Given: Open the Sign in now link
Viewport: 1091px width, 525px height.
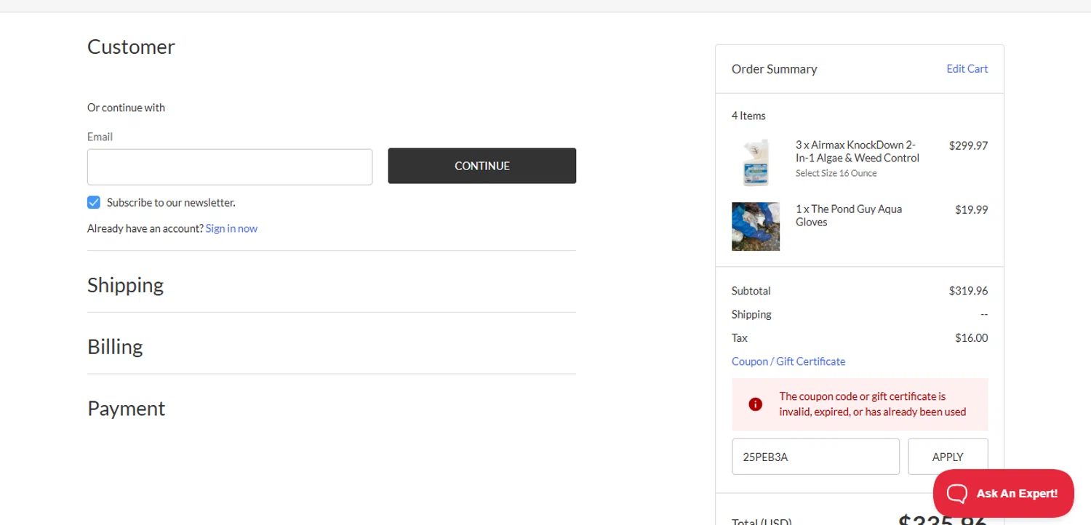Looking at the screenshot, I should tap(231, 228).
